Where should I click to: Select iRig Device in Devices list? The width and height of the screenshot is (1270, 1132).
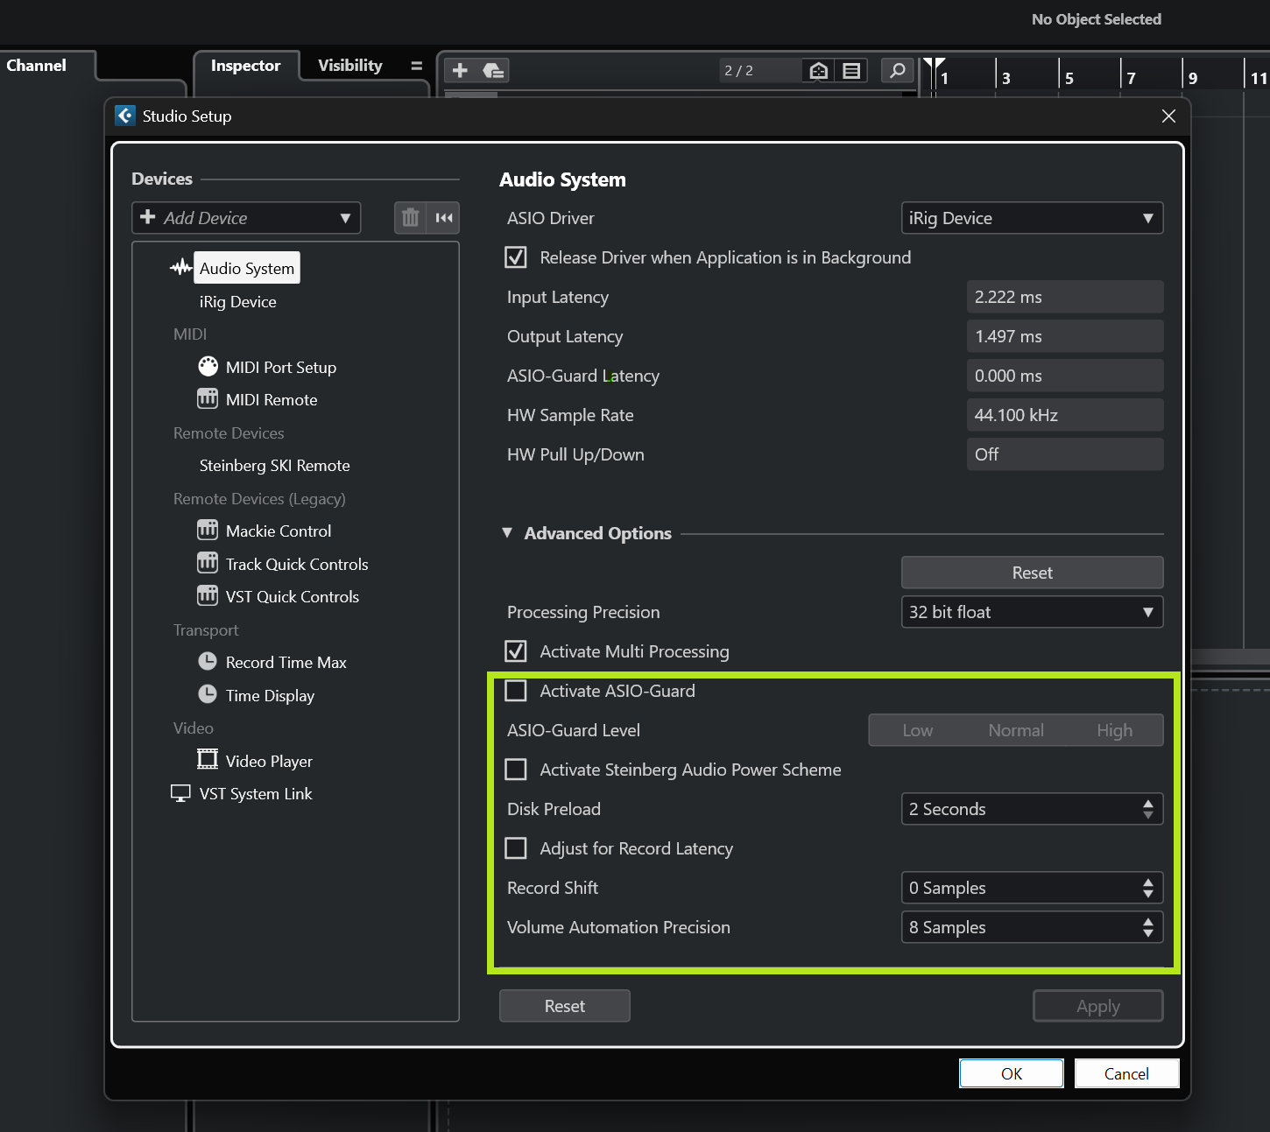point(238,301)
